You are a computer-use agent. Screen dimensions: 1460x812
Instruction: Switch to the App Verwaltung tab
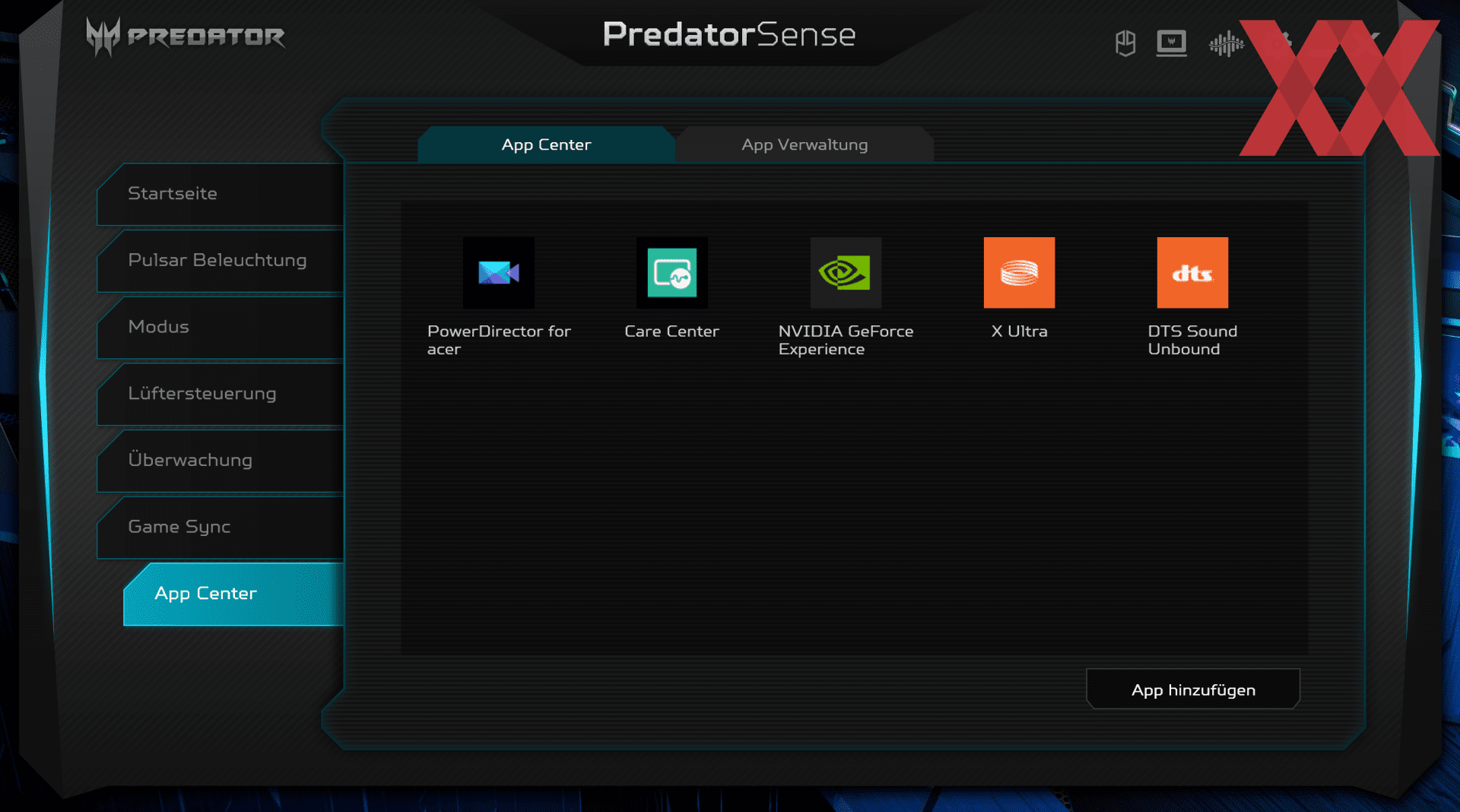[x=805, y=144]
